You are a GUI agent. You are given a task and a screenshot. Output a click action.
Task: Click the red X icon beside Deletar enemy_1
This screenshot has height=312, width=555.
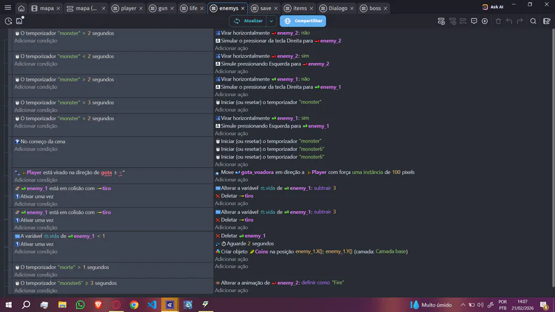[218, 236]
